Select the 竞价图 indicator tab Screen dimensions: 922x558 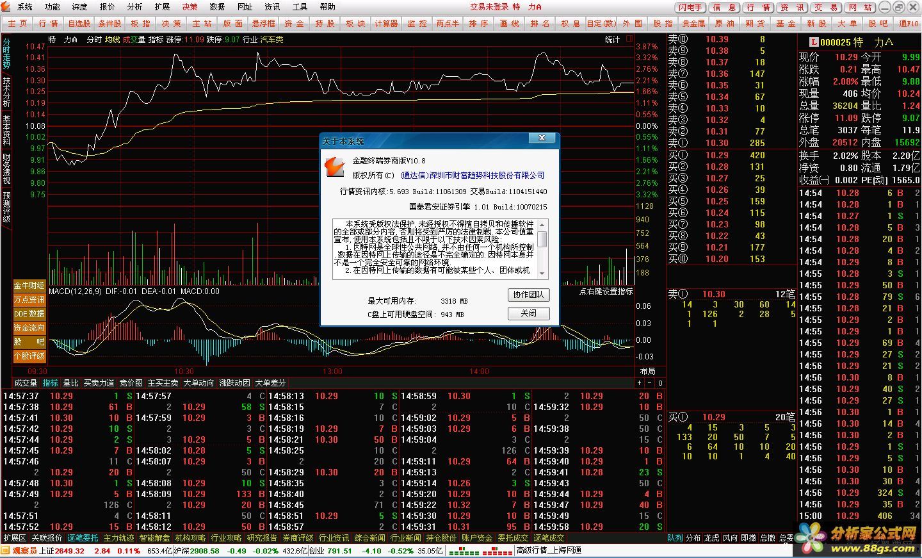(131, 382)
